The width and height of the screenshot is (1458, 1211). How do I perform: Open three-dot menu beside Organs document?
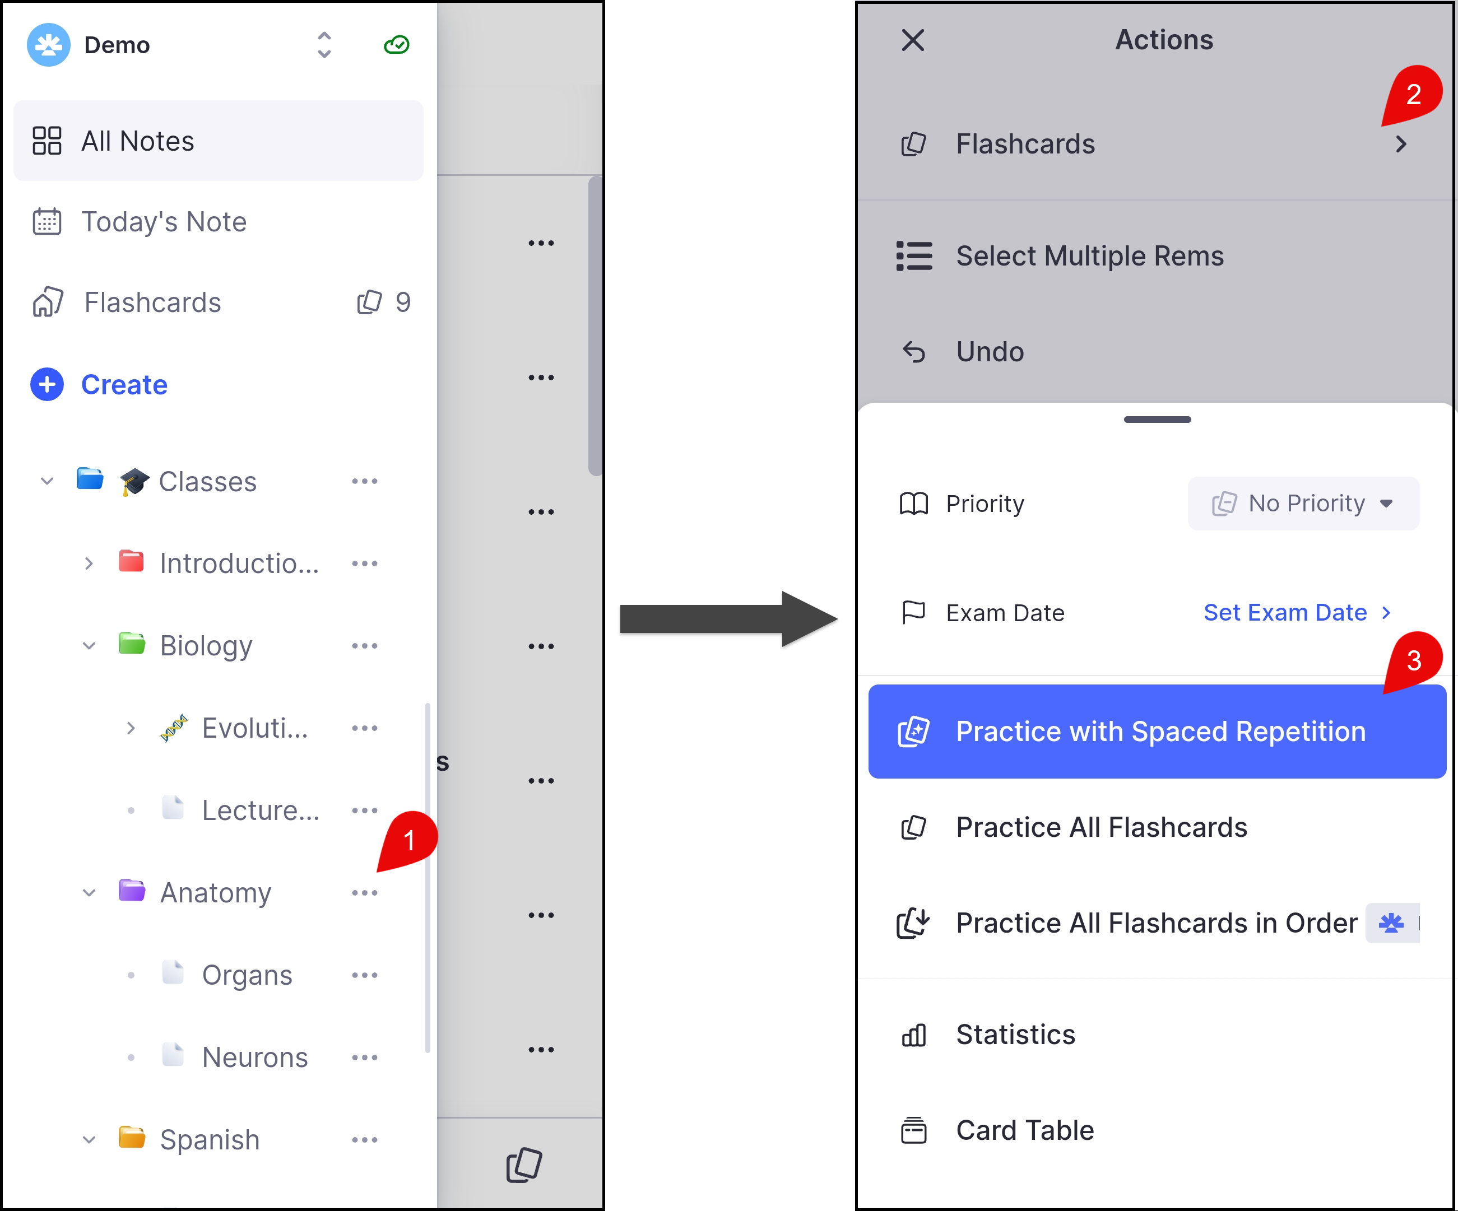click(364, 976)
